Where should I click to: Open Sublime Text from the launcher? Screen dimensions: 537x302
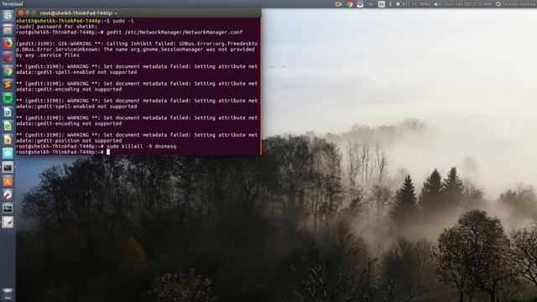[8, 85]
